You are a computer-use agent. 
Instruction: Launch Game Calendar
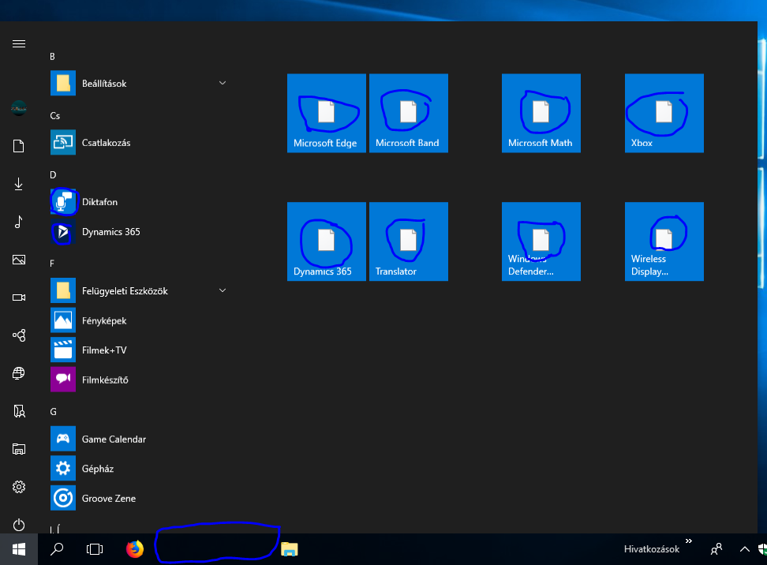[x=139, y=439]
